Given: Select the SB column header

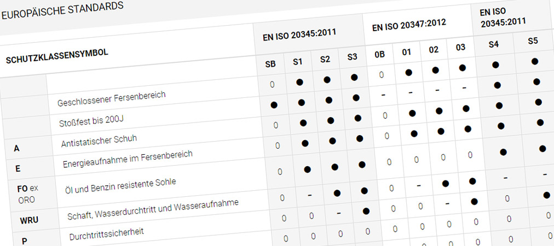Looking at the screenshot, I should click(270, 64).
